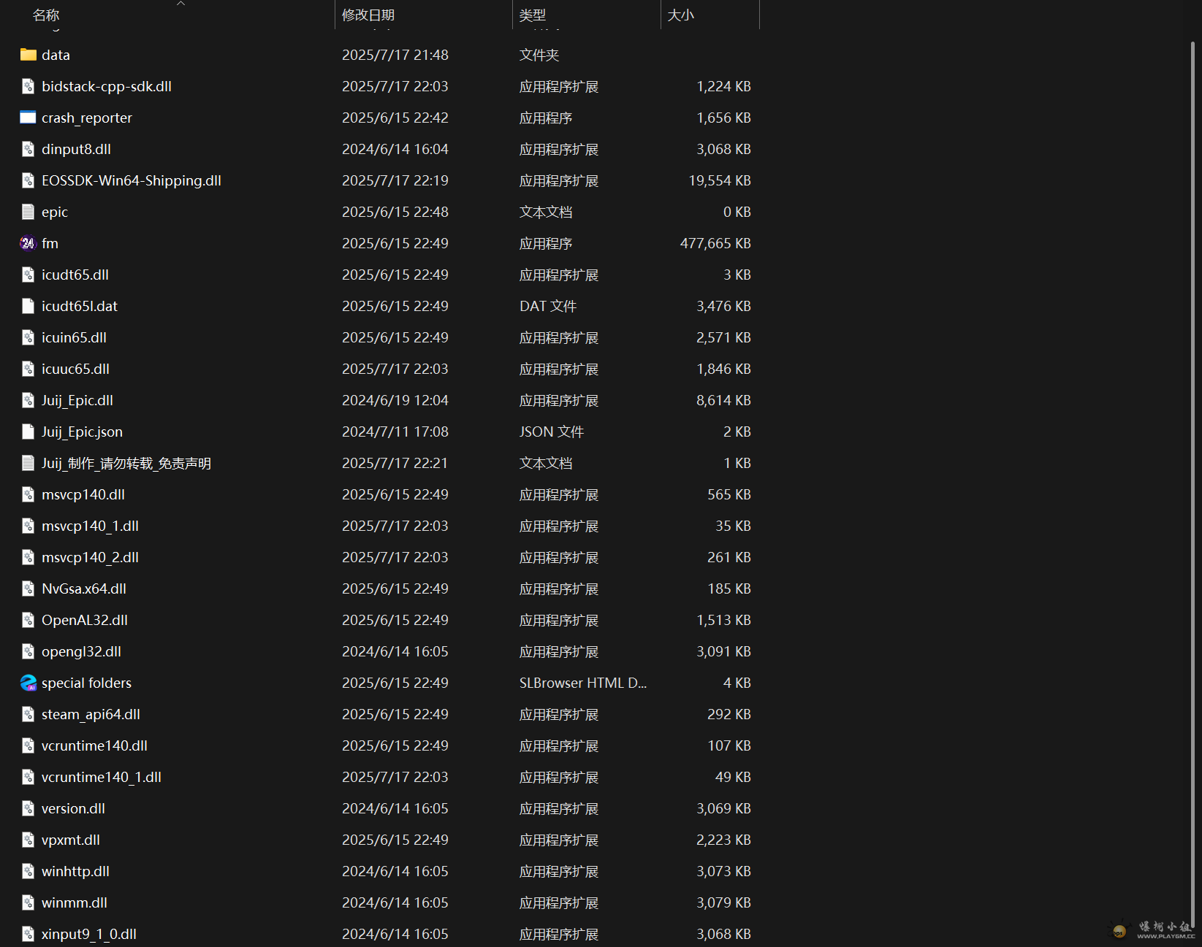1202x947 pixels.
Task: Click the Juij_制作_请勿转载_免责声明 document icon
Action: click(x=28, y=463)
